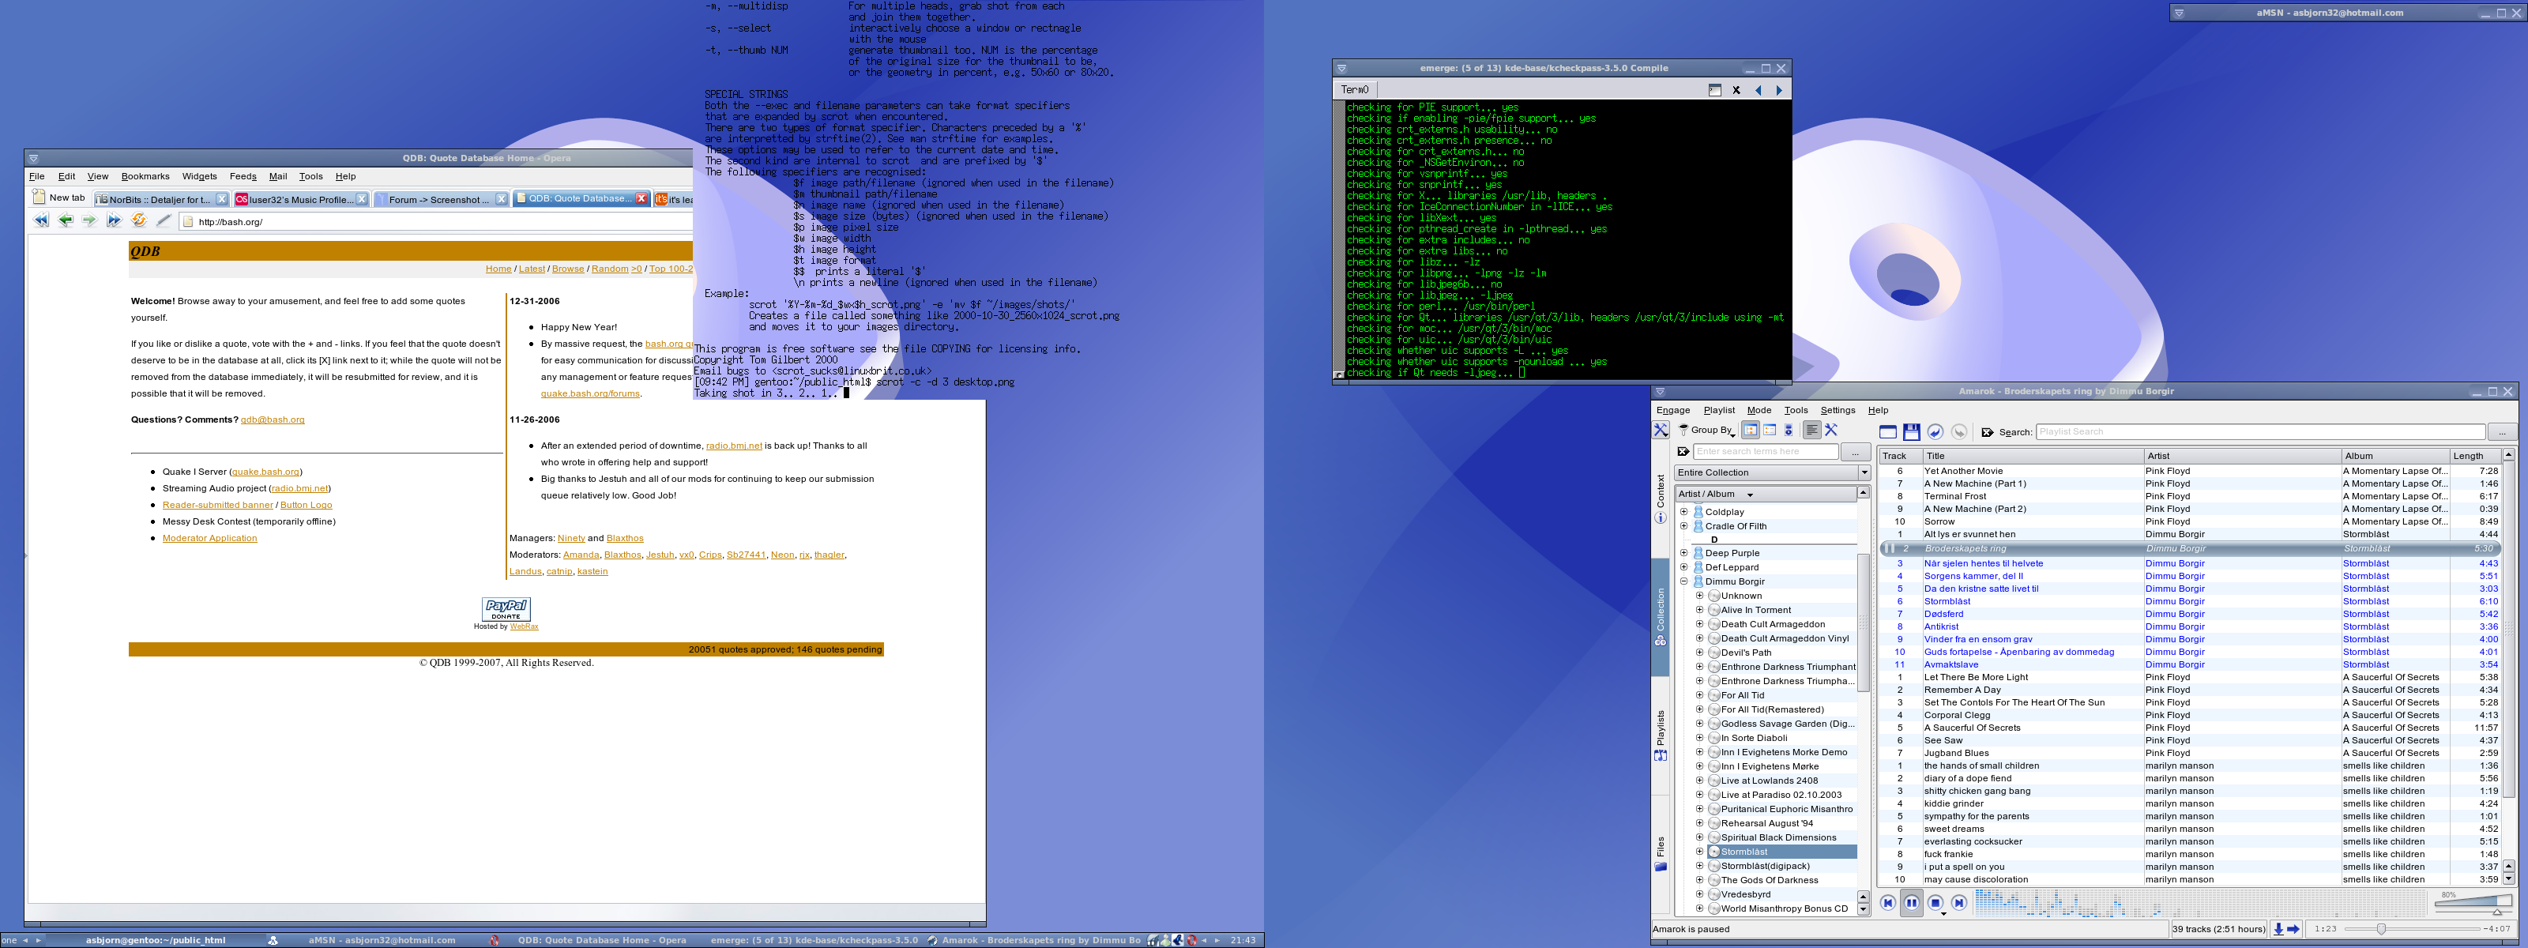
Task: Open Opera's Widgets menu
Action: pyautogui.click(x=199, y=177)
